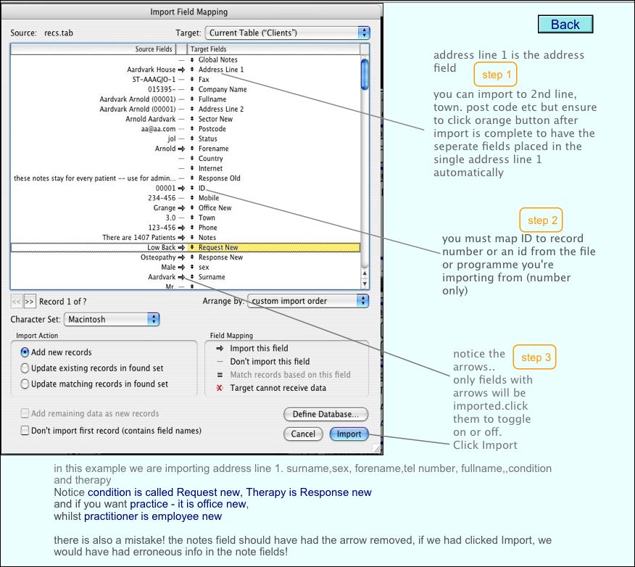Click the Source Fields column header
This screenshot has height=567, width=635.
click(93, 49)
